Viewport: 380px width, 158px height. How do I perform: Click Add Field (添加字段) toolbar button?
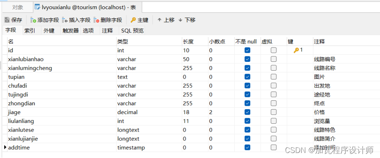[44, 20]
